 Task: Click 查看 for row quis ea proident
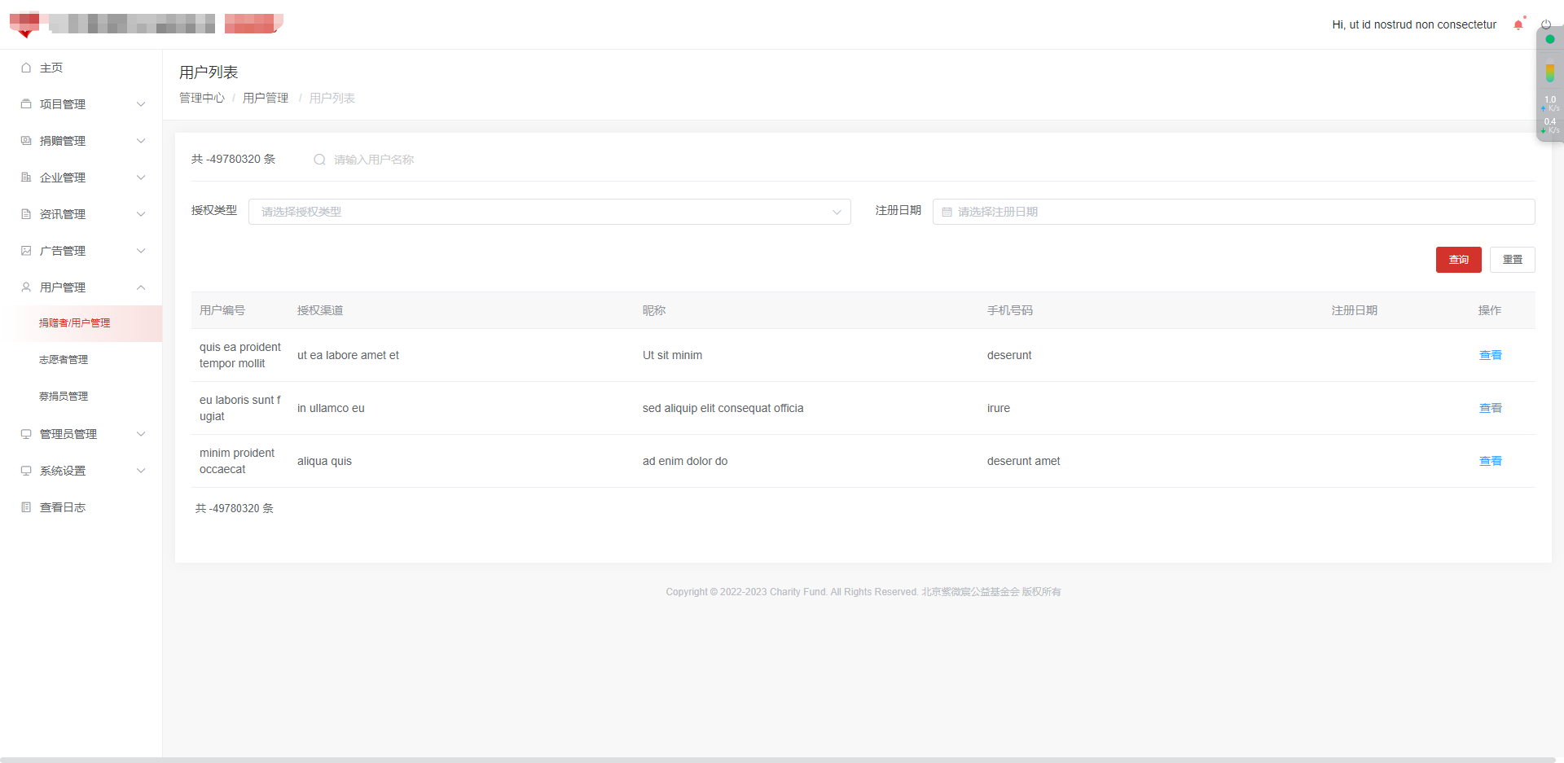click(x=1491, y=355)
